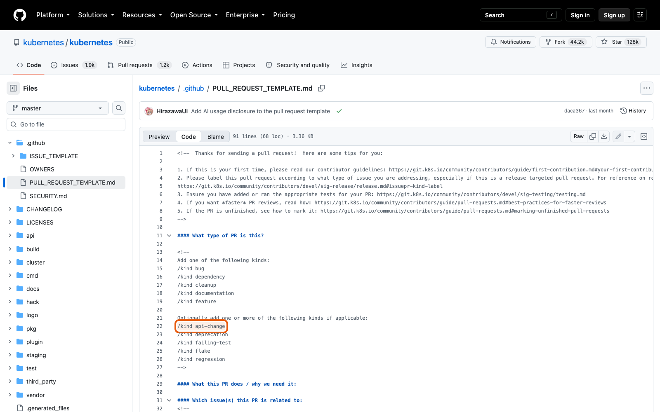Open the GitHub home logo
660x412 pixels.
(x=20, y=15)
